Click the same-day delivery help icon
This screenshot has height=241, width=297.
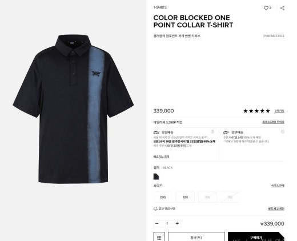pyautogui.click(x=212, y=131)
